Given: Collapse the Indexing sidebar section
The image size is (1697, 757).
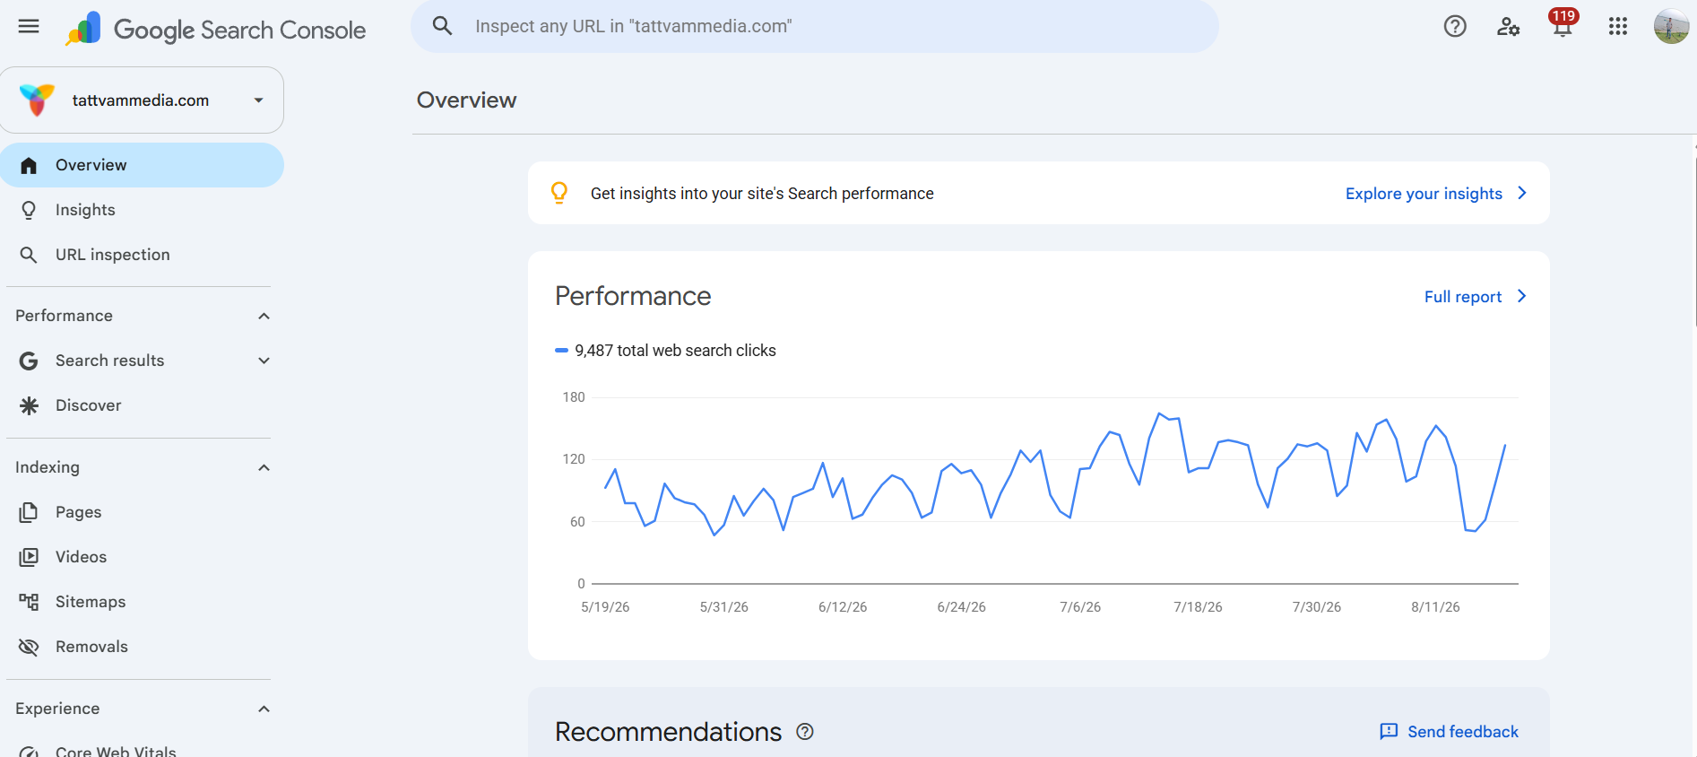Looking at the screenshot, I should pos(264,467).
